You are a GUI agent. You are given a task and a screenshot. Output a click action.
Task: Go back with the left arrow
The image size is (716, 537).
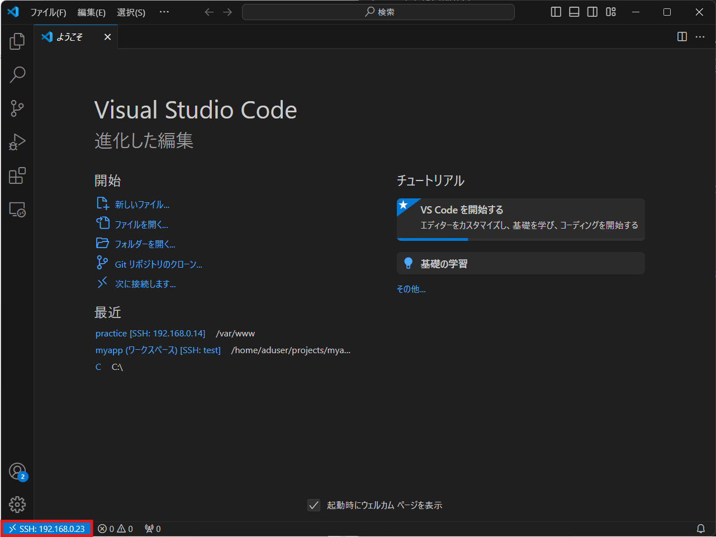coord(209,12)
